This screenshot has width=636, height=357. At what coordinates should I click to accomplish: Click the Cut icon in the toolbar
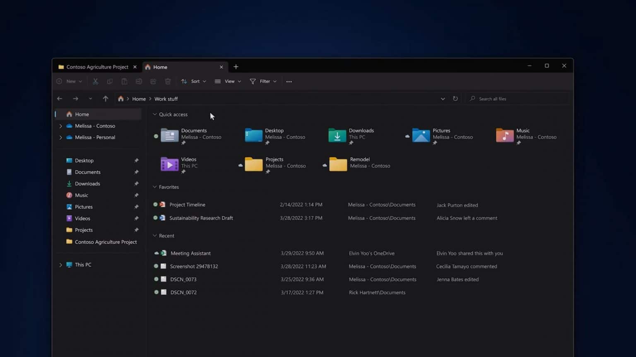click(x=95, y=81)
